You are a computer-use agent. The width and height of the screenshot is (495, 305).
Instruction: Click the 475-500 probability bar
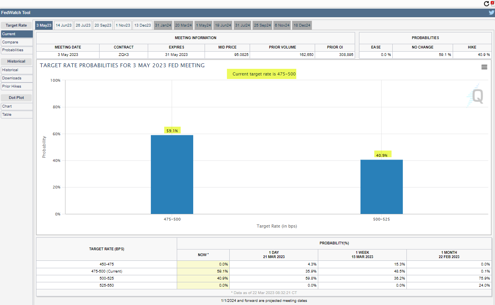tap(172, 174)
